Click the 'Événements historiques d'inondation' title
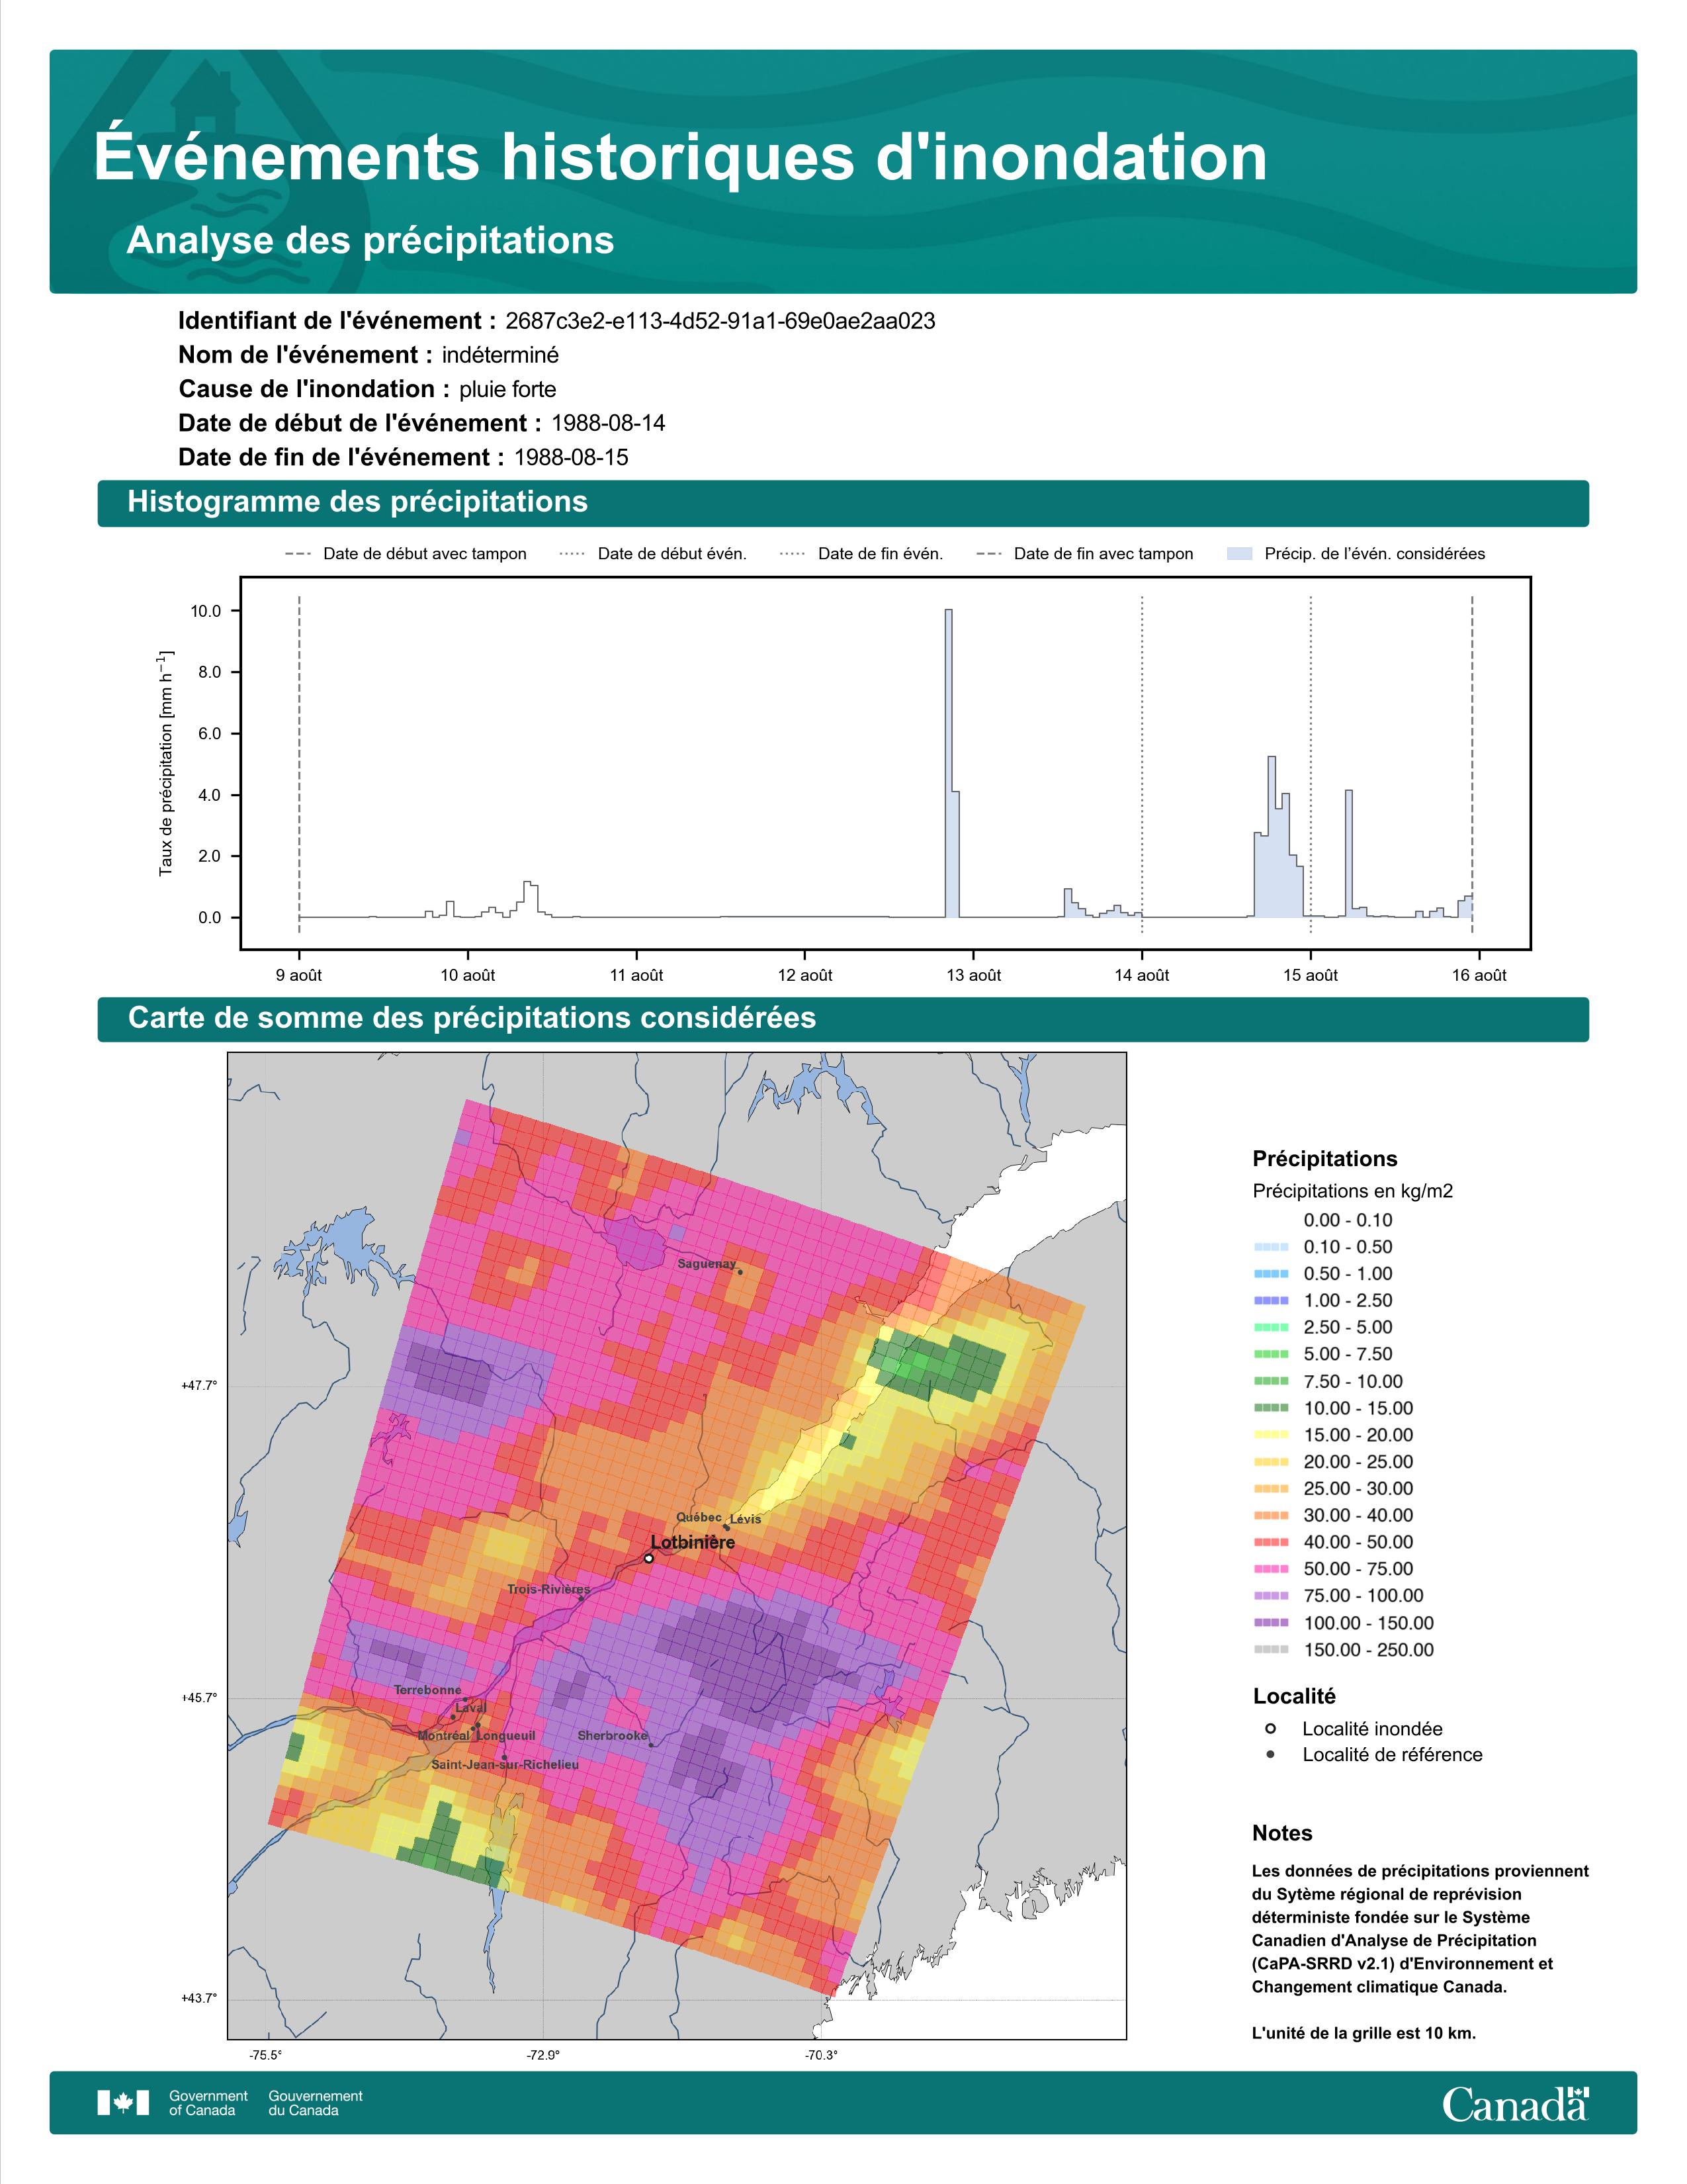The height and width of the screenshot is (2184, 1687). (x=681, y=157)
